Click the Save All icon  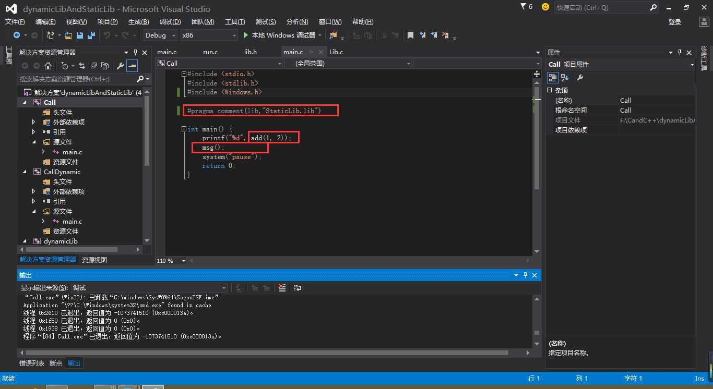click(91, 35)
